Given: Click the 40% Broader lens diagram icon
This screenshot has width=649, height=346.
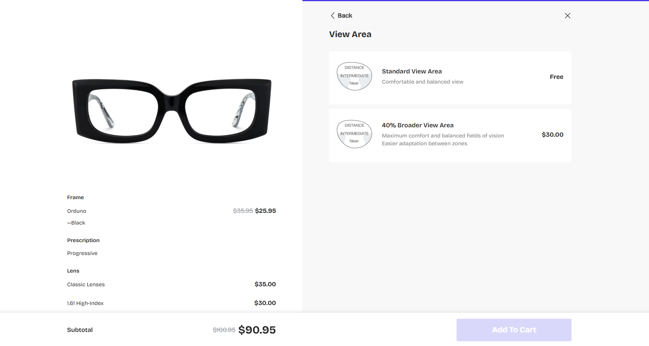Looking at the screenshot, I should point(354,134).
